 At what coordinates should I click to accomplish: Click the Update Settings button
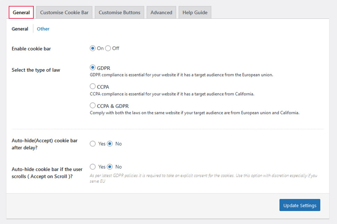[x=299, y=205]
